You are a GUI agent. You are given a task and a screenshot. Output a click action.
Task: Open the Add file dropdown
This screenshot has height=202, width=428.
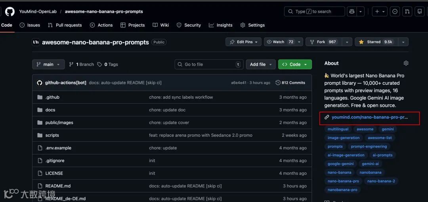261,65
